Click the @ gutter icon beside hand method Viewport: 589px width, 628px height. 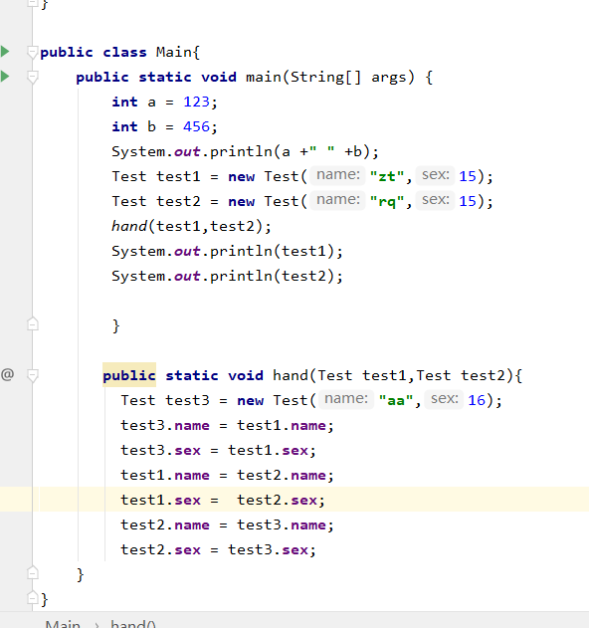coord(7,375)
